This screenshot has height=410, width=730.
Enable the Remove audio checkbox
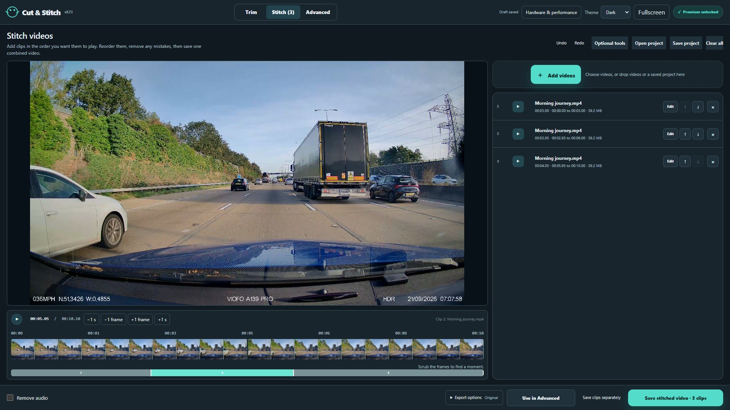(10, 398)
